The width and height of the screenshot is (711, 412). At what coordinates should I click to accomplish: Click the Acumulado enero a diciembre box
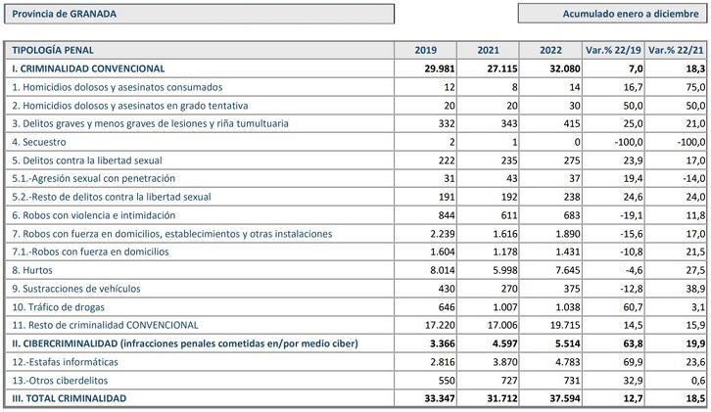611,14
